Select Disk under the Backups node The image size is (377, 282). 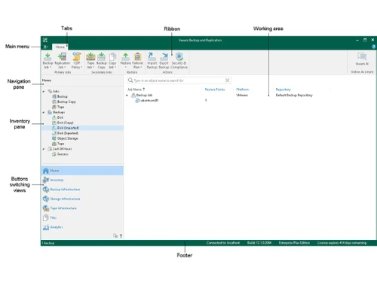(x=57, y=117)
